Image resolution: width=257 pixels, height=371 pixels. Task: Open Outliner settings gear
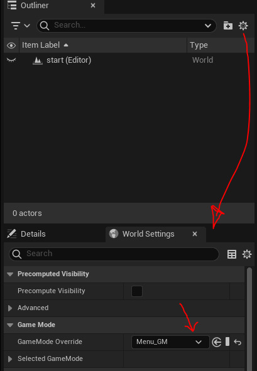tap(243, 25)
